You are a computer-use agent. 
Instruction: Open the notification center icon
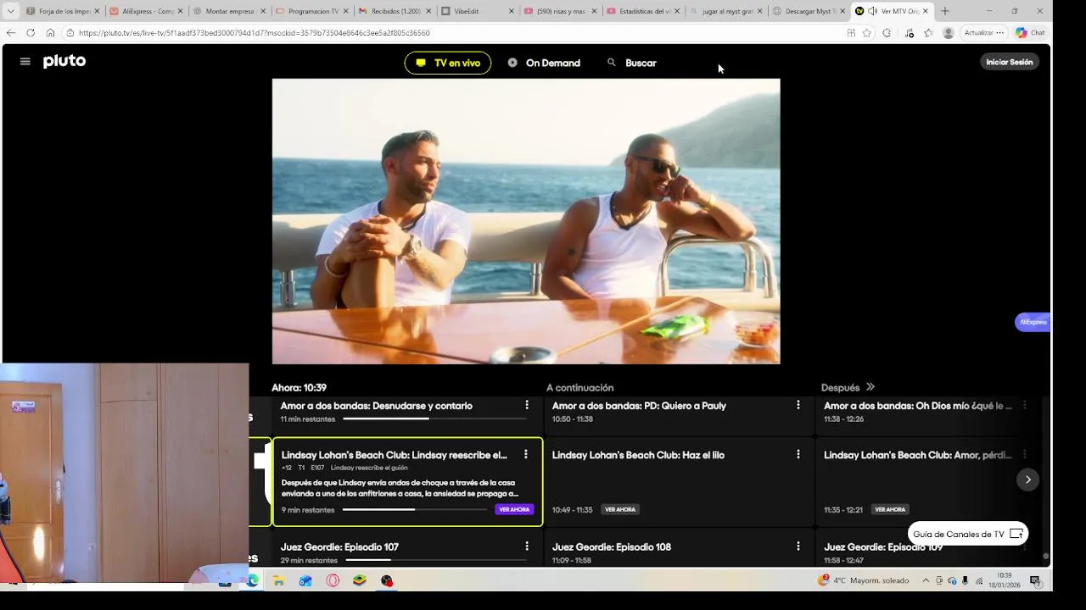1035,580
